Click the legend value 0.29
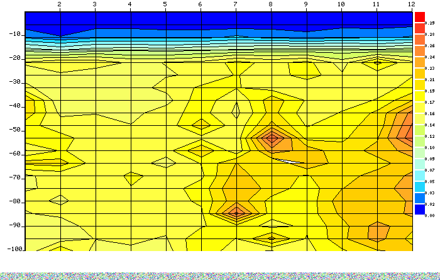Viewport: 440px width, 280px height. click(x=429, y=23)
